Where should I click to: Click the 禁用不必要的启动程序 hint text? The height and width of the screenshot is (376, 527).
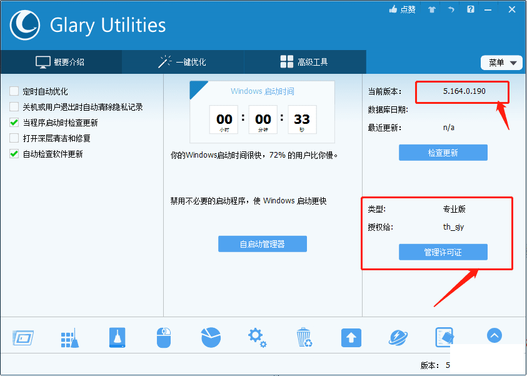tap(248, 201)
